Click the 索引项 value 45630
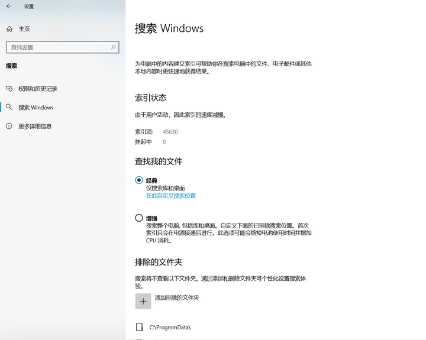This screenshot has height=340, width=426. 170,132
